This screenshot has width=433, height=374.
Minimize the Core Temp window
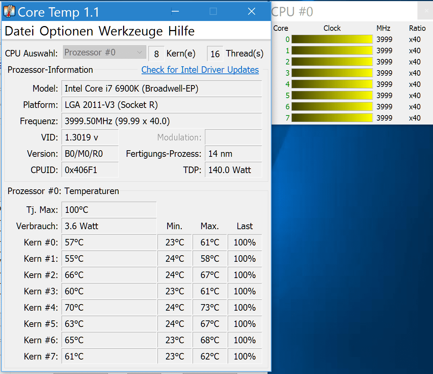click(175, 12)
